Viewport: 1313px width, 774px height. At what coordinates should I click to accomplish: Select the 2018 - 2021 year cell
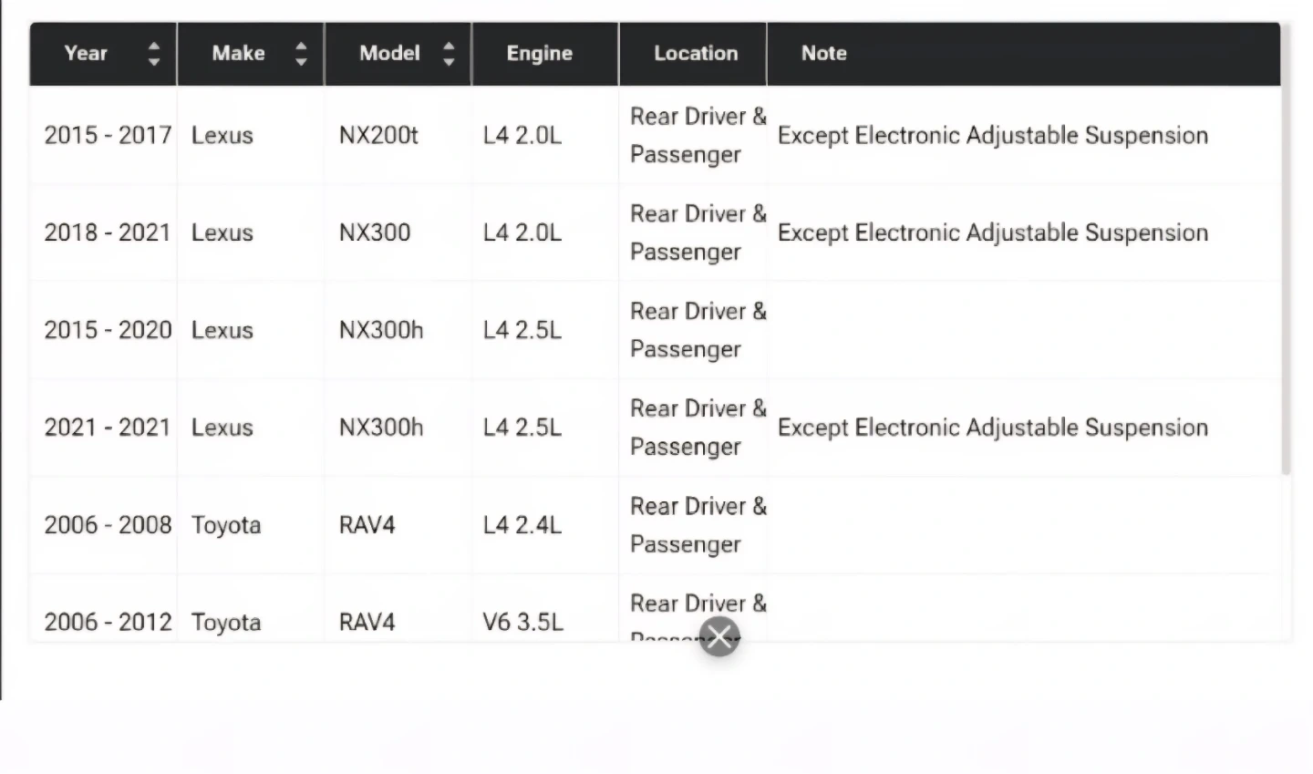point(108,233)
